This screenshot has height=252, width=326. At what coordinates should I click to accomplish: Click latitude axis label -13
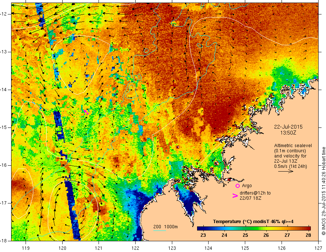click(x=4, y=52)
